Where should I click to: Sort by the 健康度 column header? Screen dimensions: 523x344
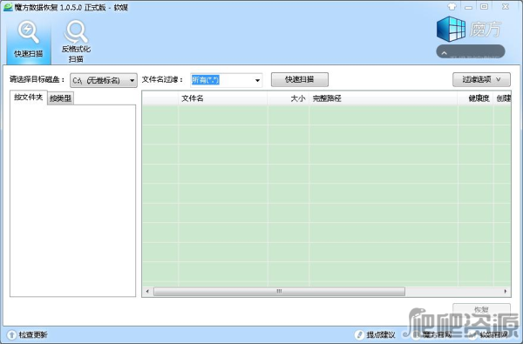475,98
